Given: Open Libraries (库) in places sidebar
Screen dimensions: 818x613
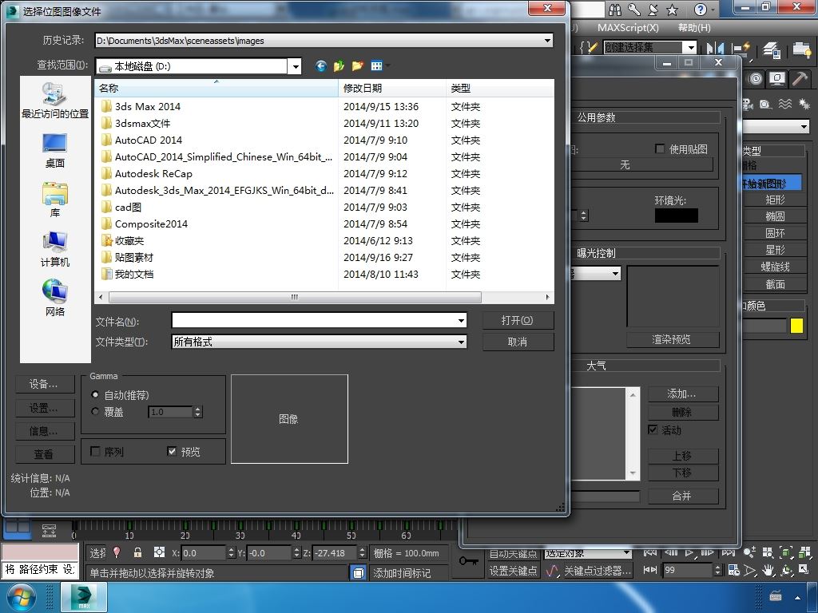Looking at the screenshot, I should 55,200.
